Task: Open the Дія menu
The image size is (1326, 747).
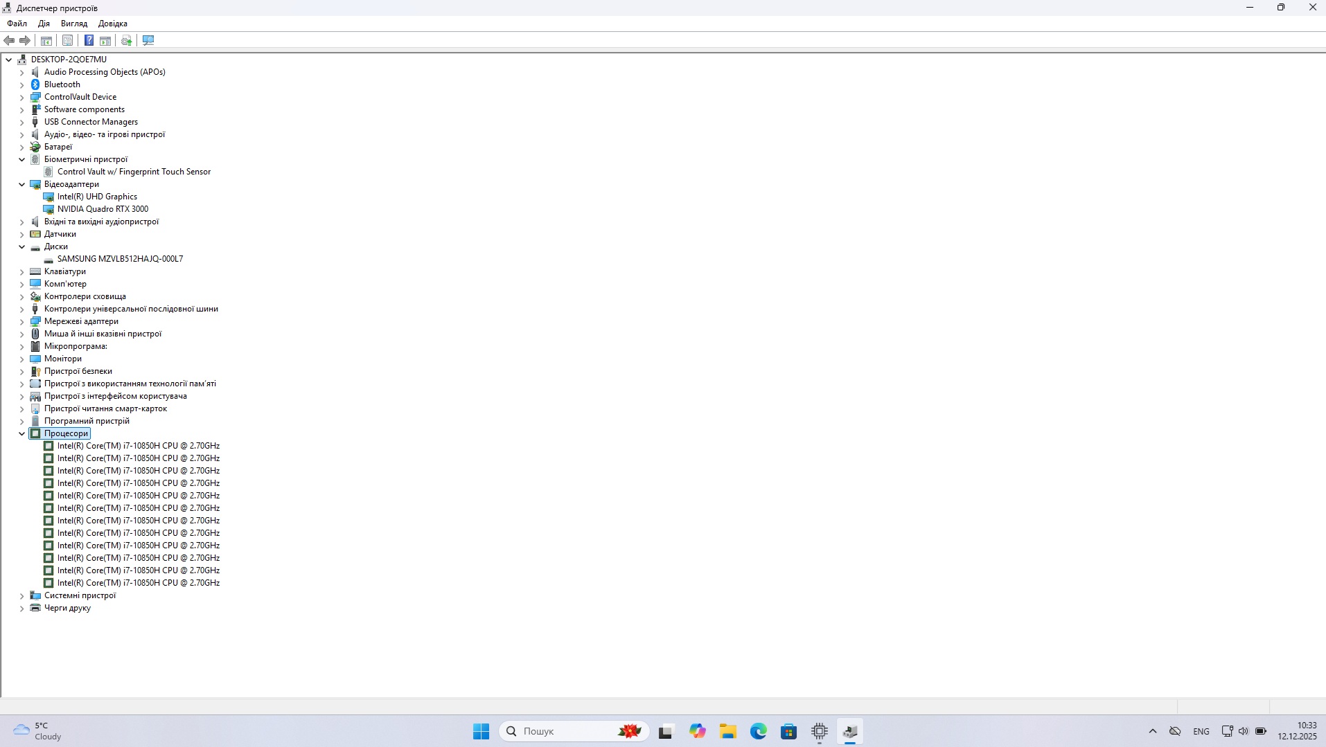Action: click(x=44, y=24)
